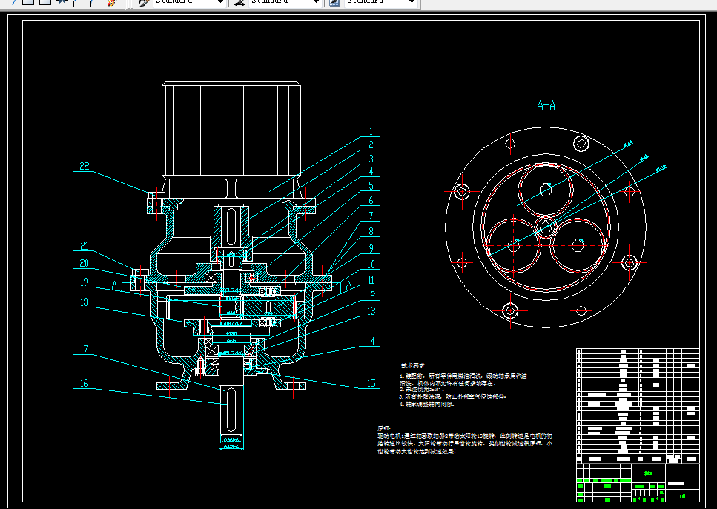Click the ribbed motor housing at top
717x509 pixels.
pyautogui.click(x=231, y=130)
